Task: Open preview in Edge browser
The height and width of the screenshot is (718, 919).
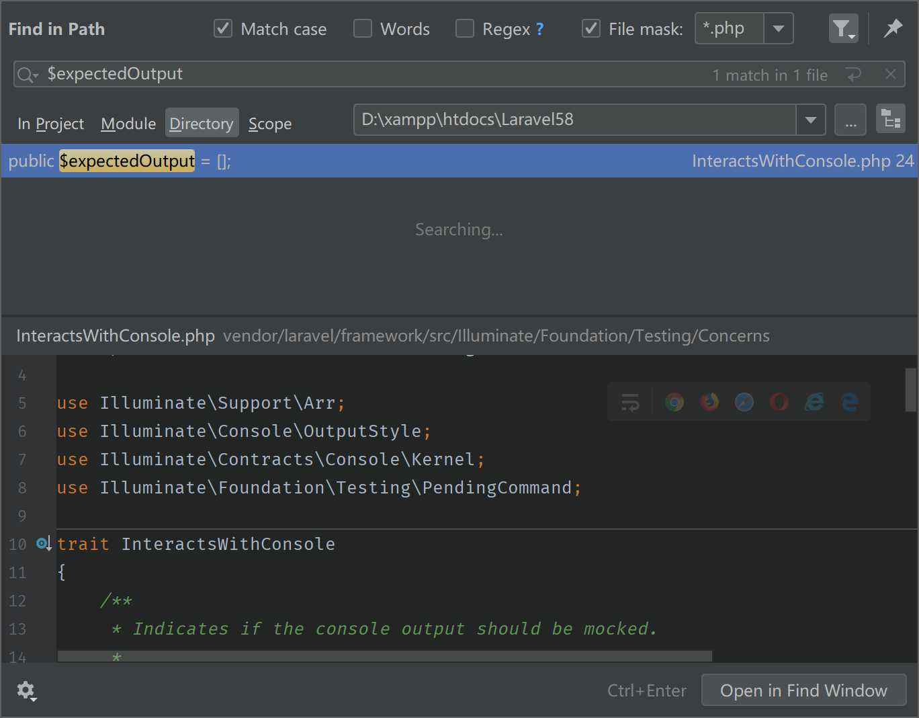Action: click(849, 402)
